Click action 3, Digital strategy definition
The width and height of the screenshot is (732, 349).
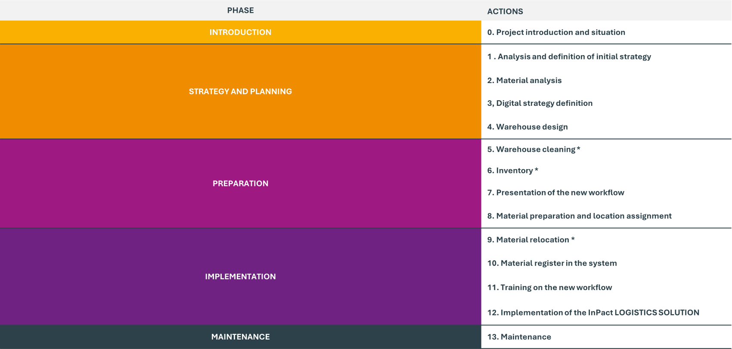[540, 103]
